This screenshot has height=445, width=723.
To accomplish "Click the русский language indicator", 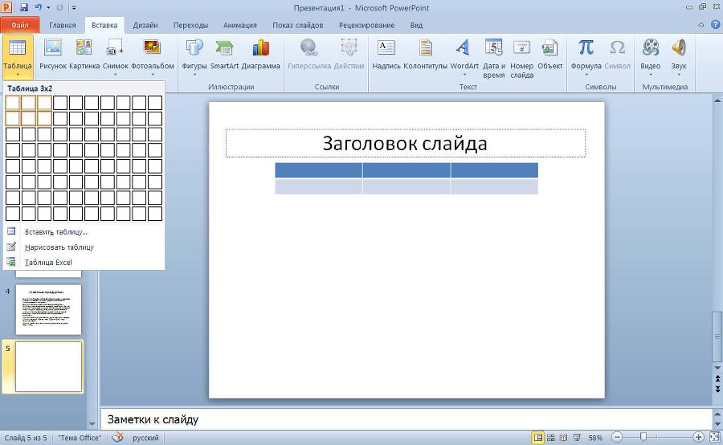I will click(145, 438).
